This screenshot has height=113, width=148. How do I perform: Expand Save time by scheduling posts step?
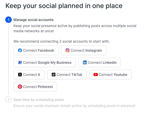(39, 100)
